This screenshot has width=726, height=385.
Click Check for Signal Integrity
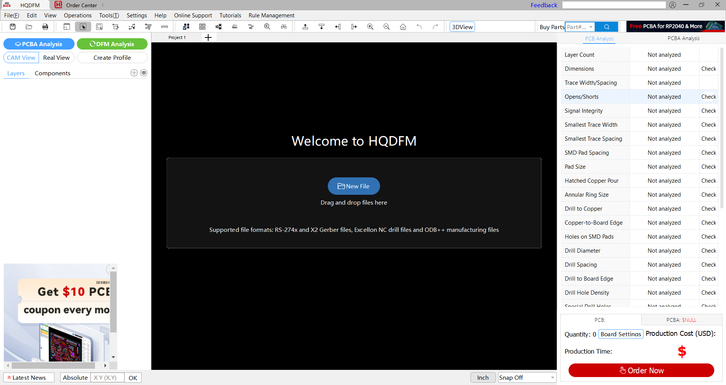point(709,110)
